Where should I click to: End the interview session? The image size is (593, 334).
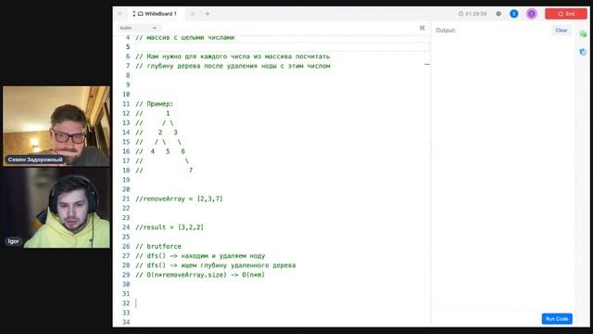pos(566,14)
